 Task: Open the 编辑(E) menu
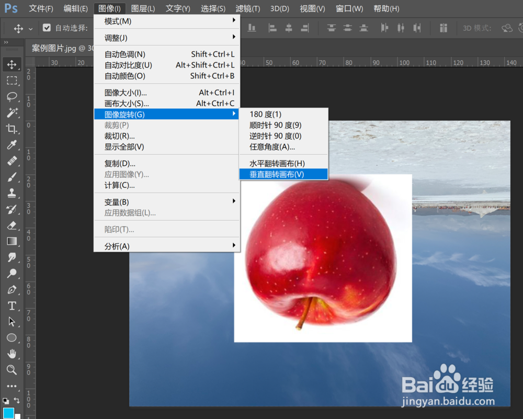pos(76,8)
